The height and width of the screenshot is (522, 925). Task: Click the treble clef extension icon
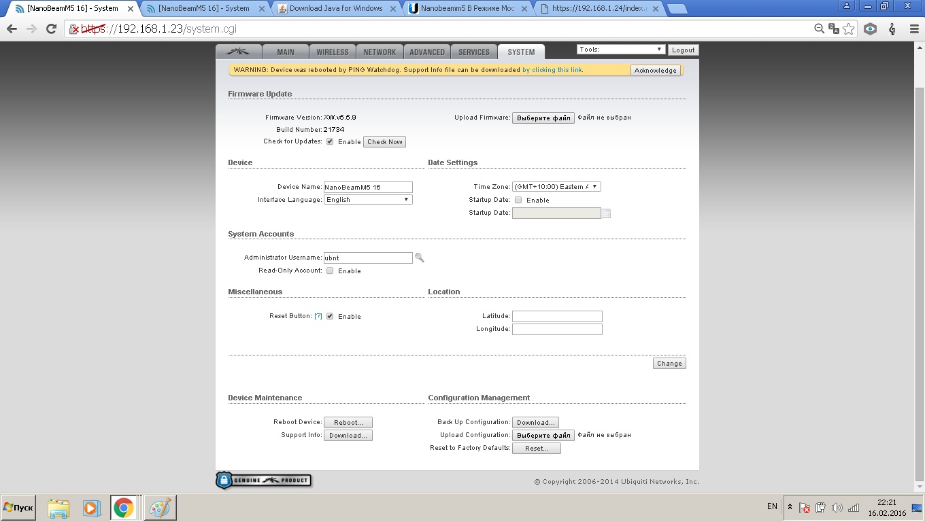[x=892, y=29]
